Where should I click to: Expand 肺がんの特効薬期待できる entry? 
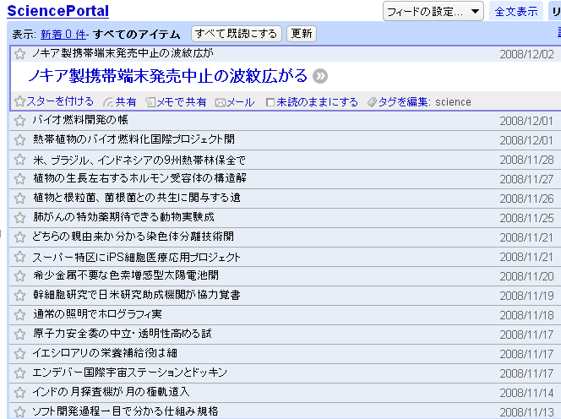click(285, 218)
